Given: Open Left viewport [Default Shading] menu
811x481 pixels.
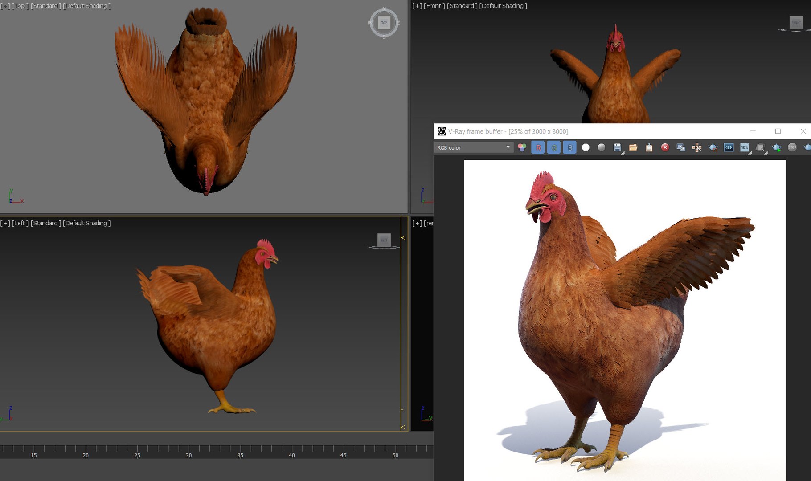Looking at the screenshot, I should [87, 223].
